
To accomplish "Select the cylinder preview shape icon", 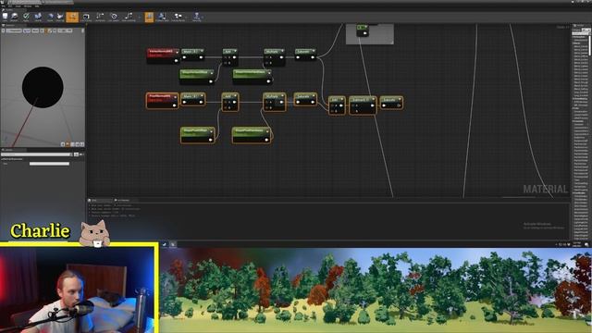I will coord(63,144).
